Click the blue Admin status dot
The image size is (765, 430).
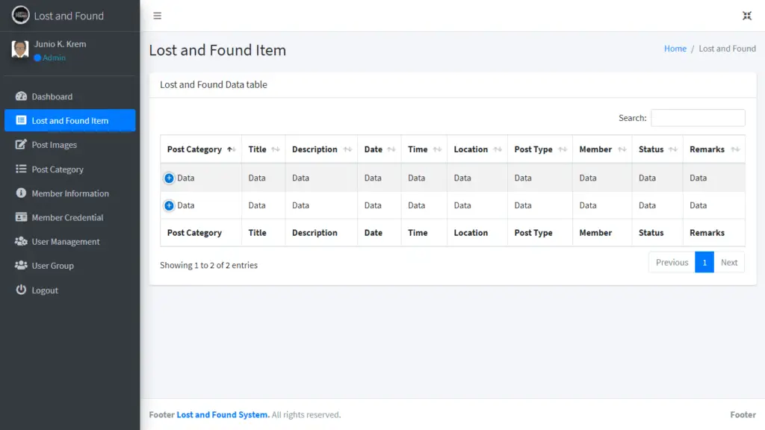(37, 57)
